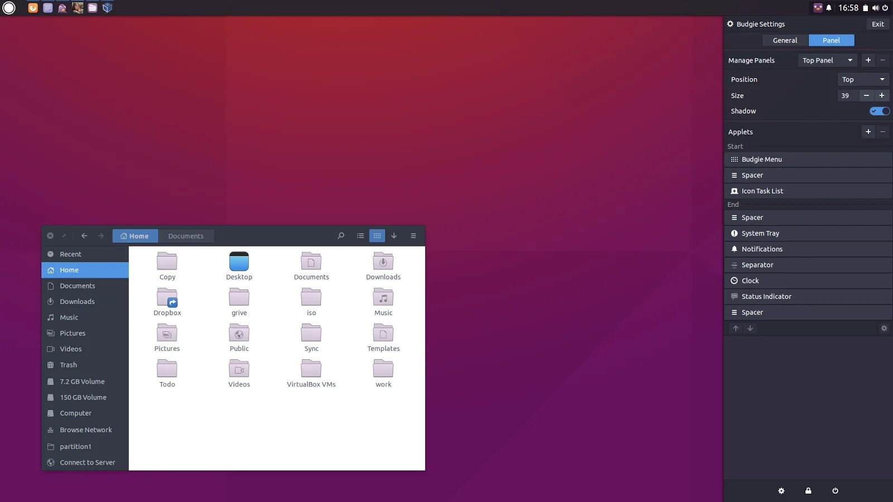Add a new applet with the Applets plus button
Image resolution: width=893 pixels, height=502 pixels.
point(868,132)
